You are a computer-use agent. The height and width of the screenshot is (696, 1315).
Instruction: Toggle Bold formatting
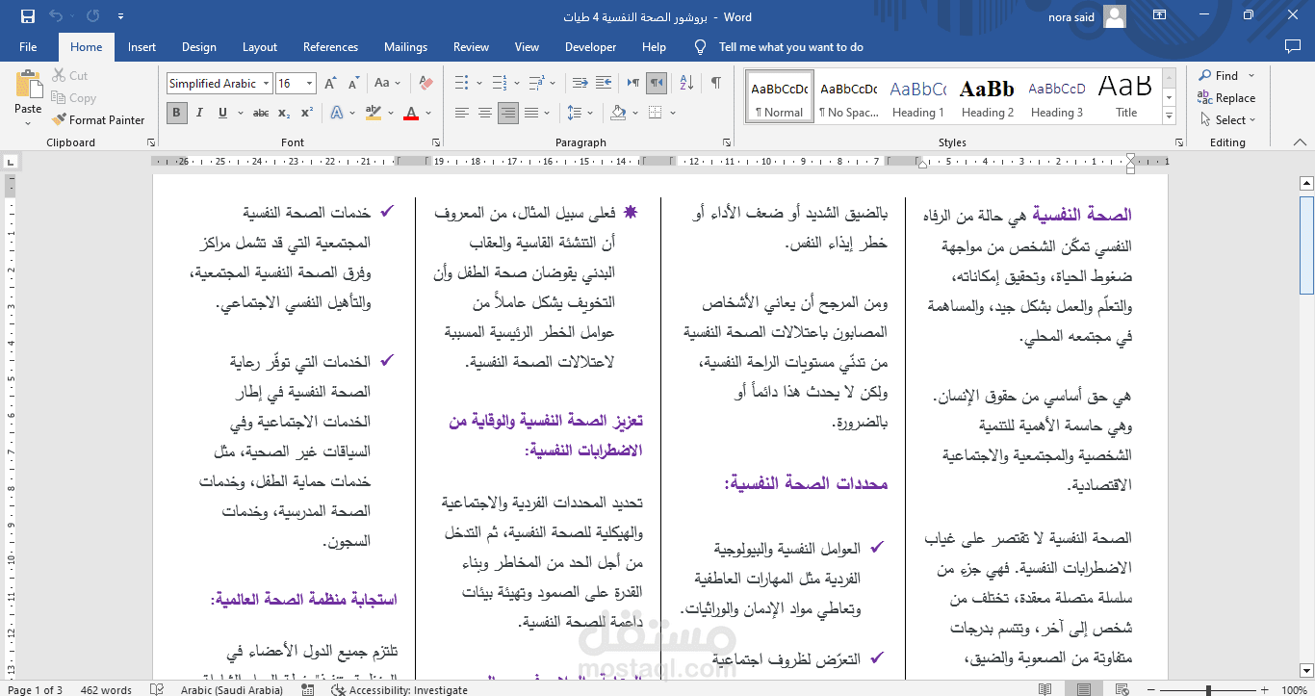click(x=177, y=113)
